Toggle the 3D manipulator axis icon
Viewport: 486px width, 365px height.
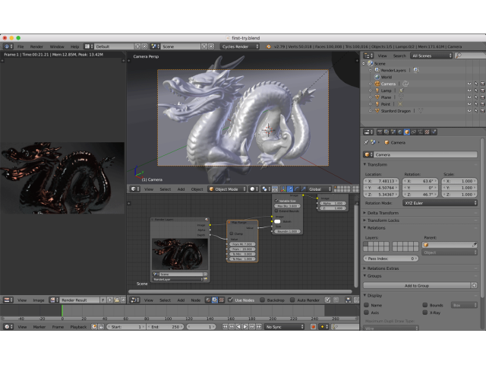click(283, 189)
